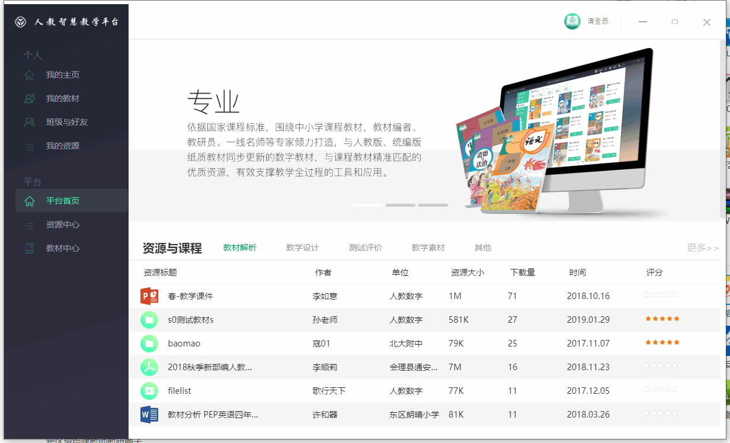The image size is (730, 443).
Task: Open resource 教材分析 PEP英语四年...
Action: click(213, 415)
